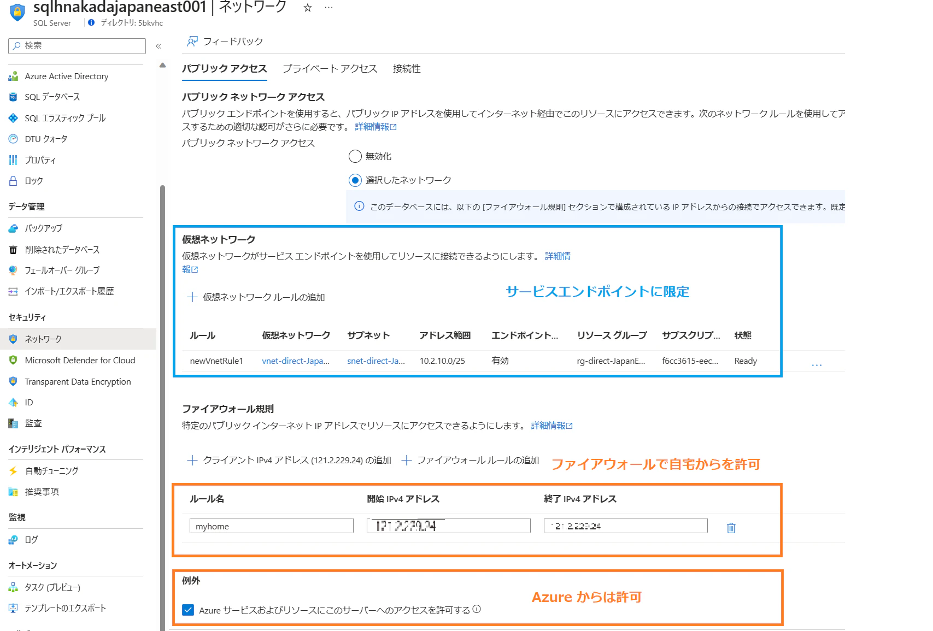Open Azure Active Directory menu item
This screenshot has width=933, height=631.
67,76
